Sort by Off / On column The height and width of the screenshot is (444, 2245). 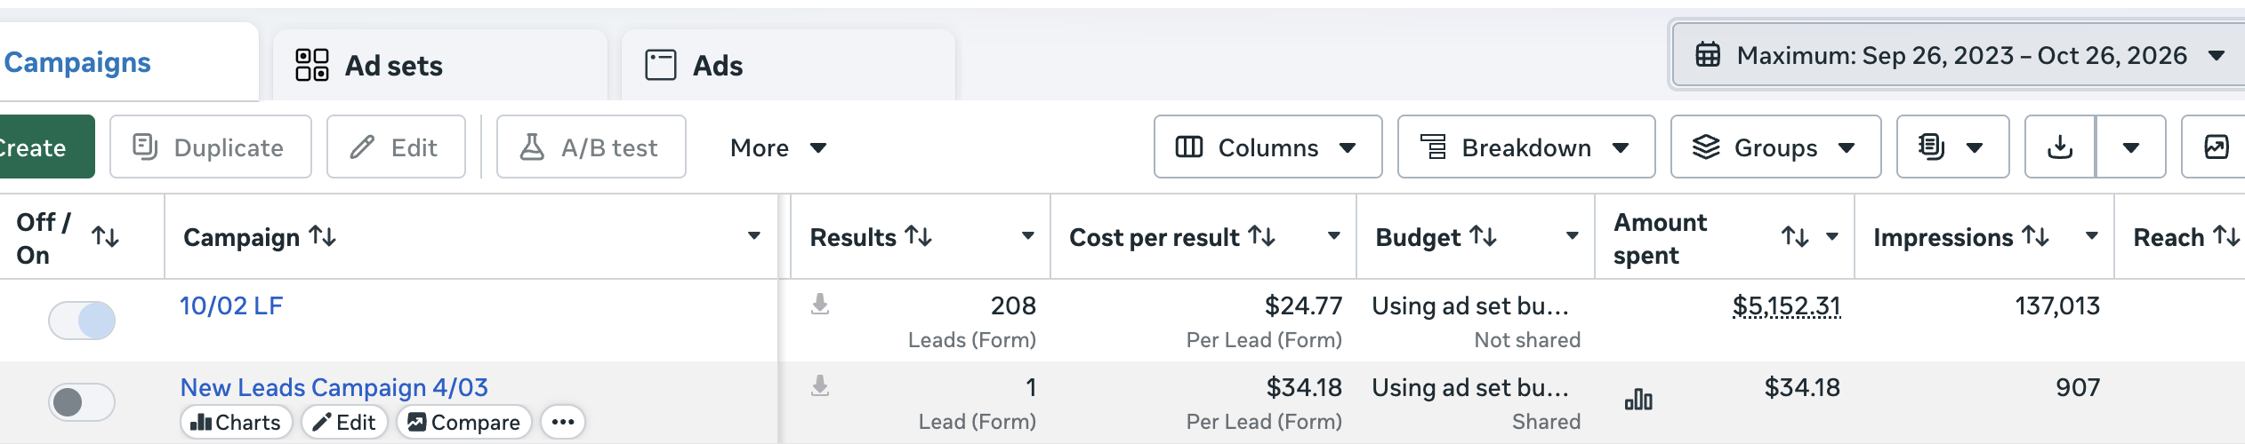[x=106, y=237]
